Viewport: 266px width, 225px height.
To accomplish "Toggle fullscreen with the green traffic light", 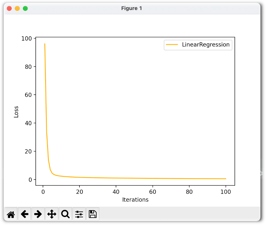I will click(25, 8).
